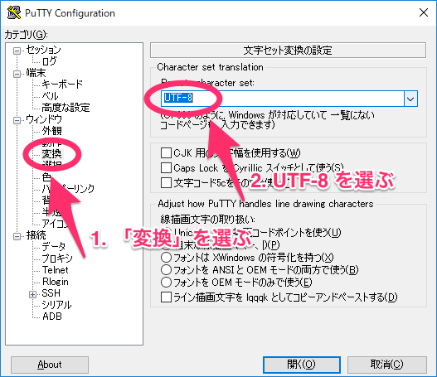Select the ログ category

(x=49, y=61)
